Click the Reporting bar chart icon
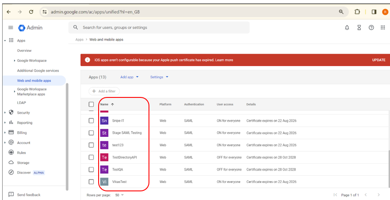390x200 pixels. click(11, 123)
